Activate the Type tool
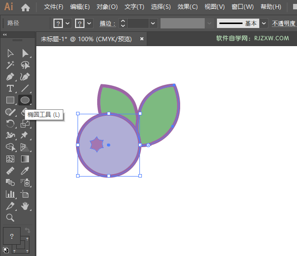Screen dimensions: 297x256 coord(10,88)
